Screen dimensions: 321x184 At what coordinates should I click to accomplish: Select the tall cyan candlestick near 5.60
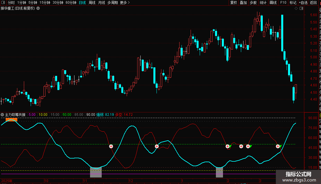(282, 33)
